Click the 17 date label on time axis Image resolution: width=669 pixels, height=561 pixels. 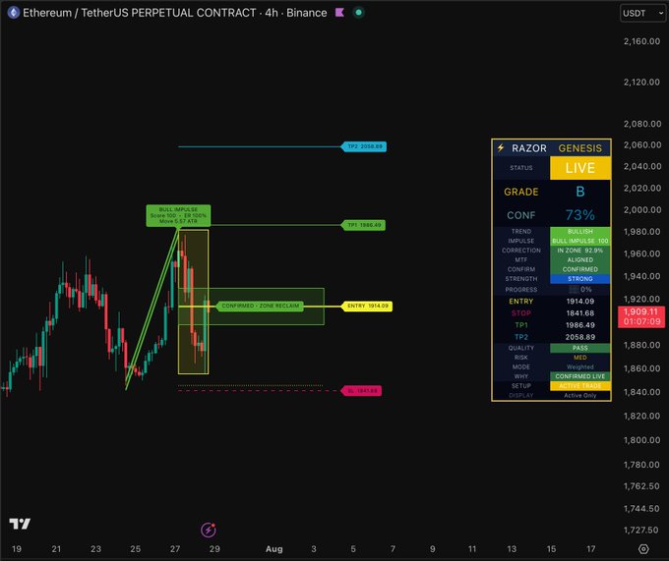[591, 549]
